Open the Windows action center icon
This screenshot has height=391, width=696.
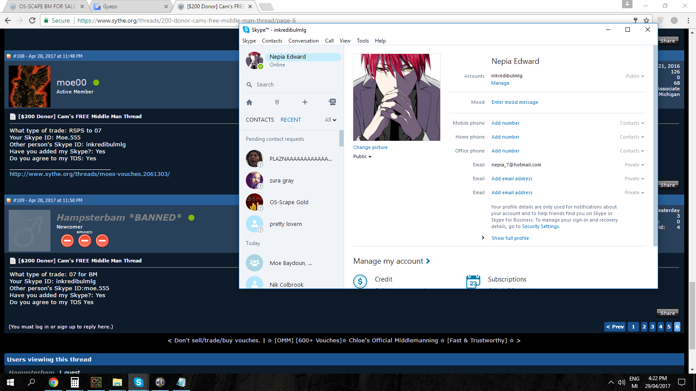[682, 382]
